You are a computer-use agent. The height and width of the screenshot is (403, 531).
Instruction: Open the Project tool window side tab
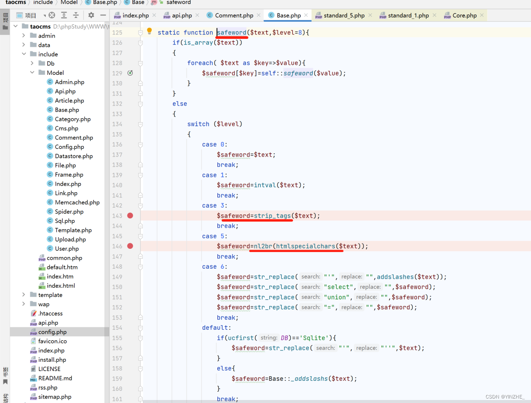click(x=5, y=21)
